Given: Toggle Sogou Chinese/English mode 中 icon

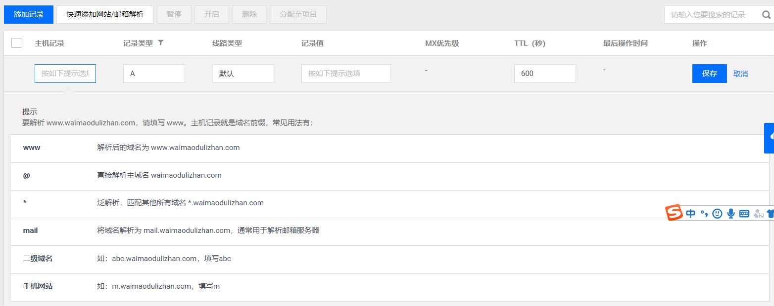Looking at the screenshot, I should click(x=691, y=213).
